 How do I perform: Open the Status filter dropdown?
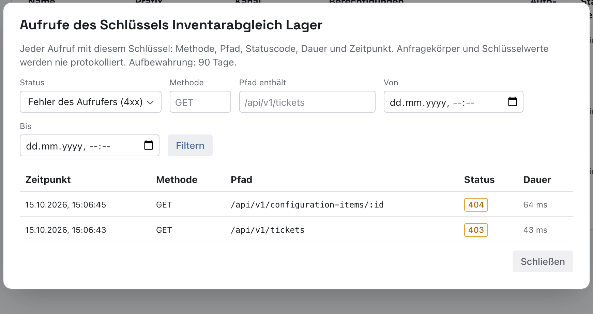tap(91, 102)
